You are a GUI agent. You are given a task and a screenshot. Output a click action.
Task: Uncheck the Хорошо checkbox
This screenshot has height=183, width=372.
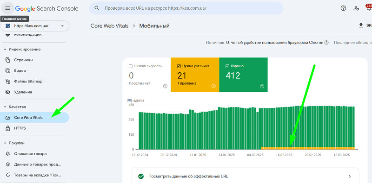point(227,66)
